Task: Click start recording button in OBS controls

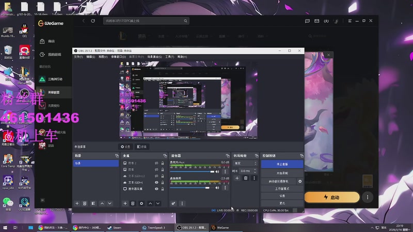Action: (282, 173)
